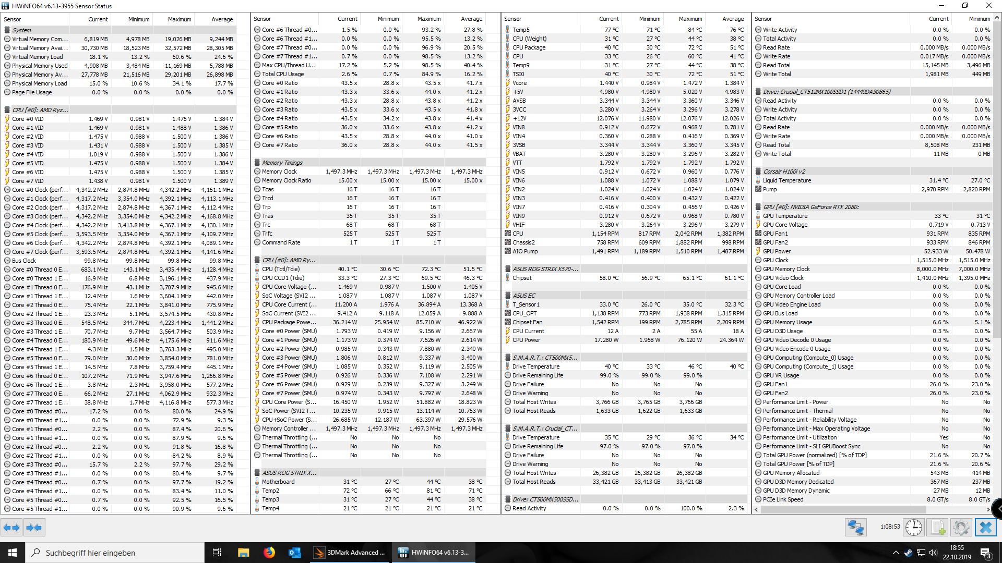The width and height of the screenshot is (1002, 563).
Task: Open remote monitoring via networked computers icon
Action: [x=855, y=527]
